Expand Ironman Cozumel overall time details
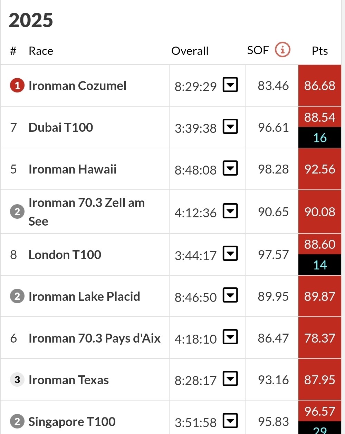Image resolution: width=345 pixels, height=434 pixels. (230, 85)
